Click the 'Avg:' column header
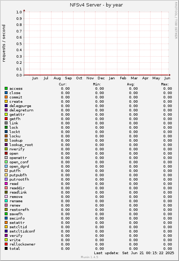The height and width of the screenshot is (261, 179). click(x=131, y=84)
